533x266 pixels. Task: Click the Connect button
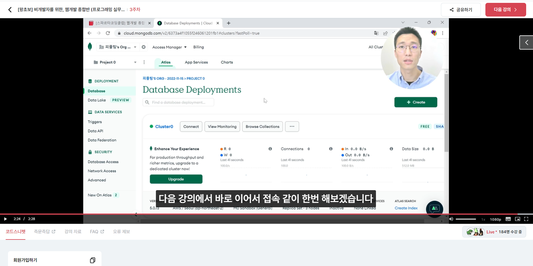(191, 127)
